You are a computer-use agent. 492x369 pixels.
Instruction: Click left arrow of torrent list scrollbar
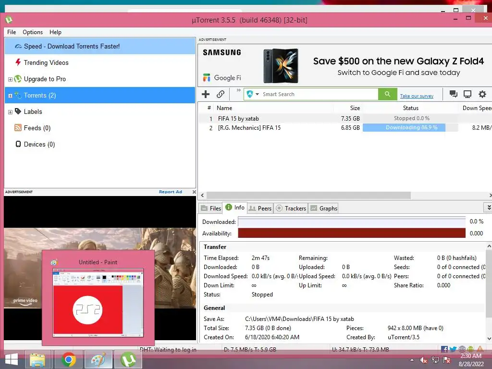[202, 195]
